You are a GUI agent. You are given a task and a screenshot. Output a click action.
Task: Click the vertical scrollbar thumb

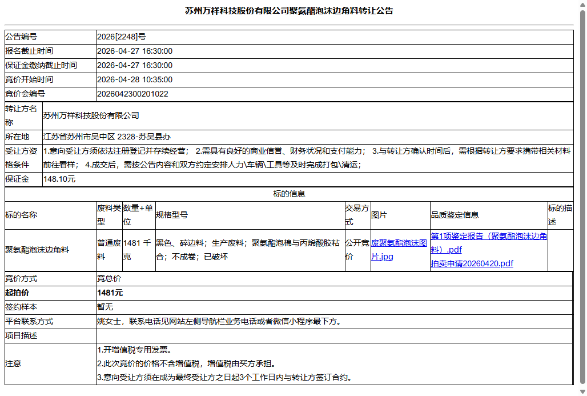[x=582, y=198]
